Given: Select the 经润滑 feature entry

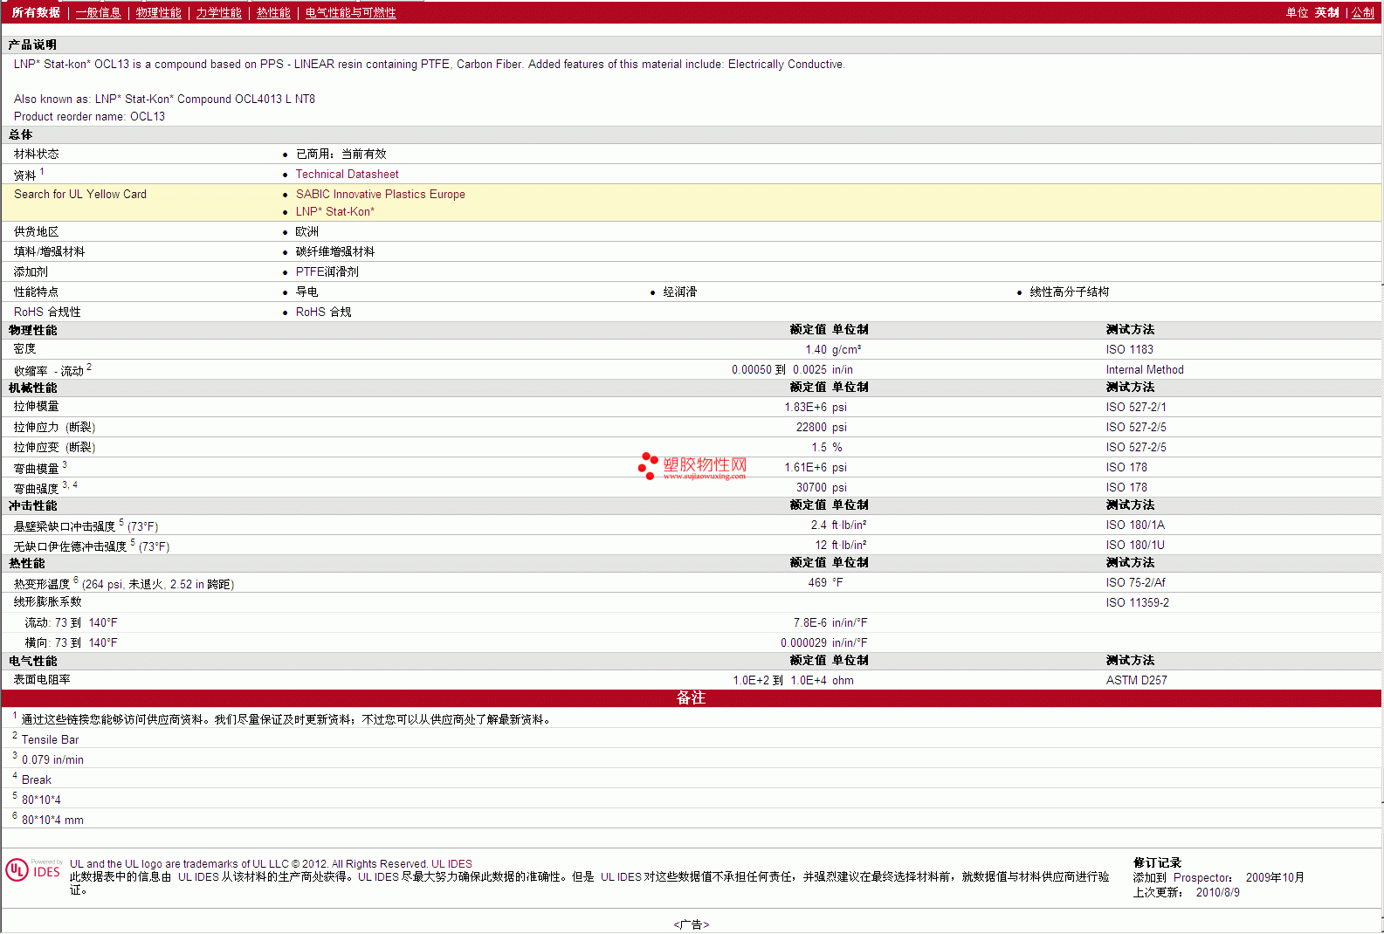Looking at the screenshot, I should pos(679,292).
